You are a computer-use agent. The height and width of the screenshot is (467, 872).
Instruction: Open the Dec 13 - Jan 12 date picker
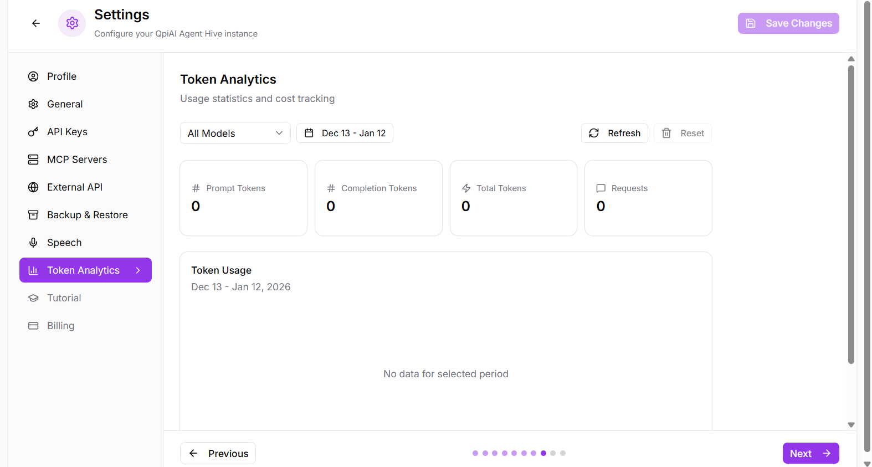click(x=345, y=133)
